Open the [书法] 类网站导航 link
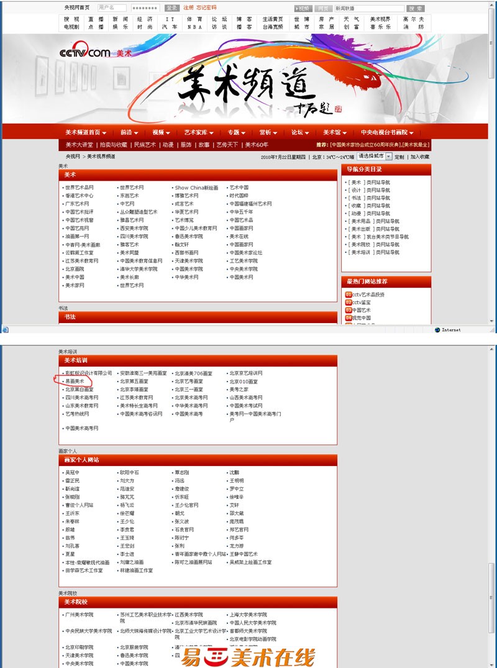 coord(369,198)
